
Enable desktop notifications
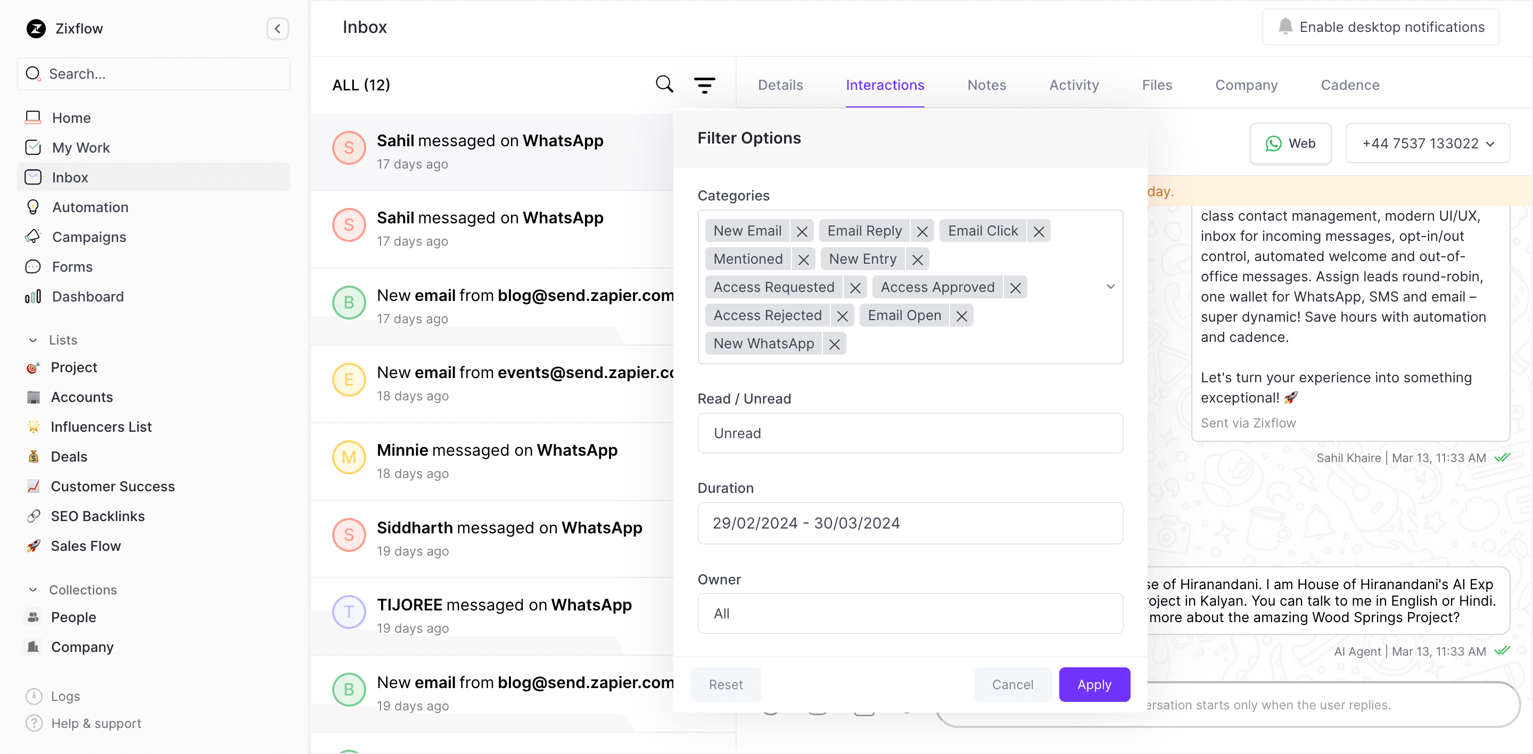[x=1381, y=27]
